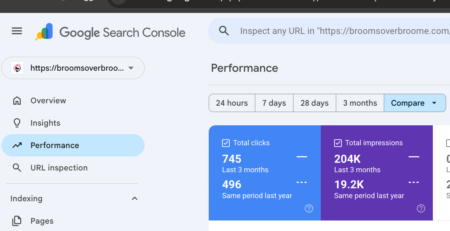This screenshot has width=450, height=231.
Task: Open URL inspection
Action: [73, 168]
